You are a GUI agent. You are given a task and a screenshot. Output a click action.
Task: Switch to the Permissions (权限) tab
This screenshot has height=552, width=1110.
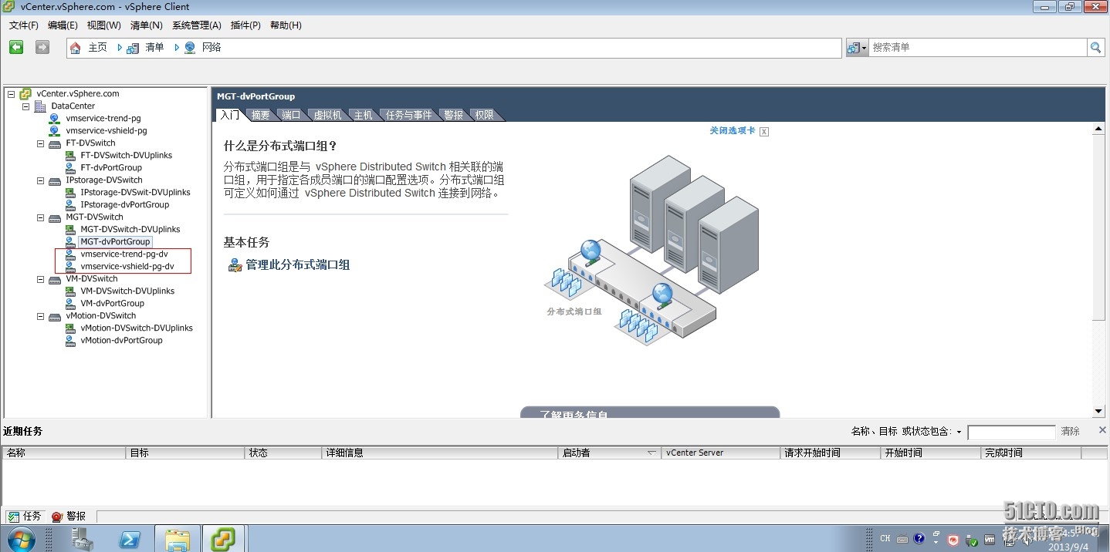(x=484, y=115)
